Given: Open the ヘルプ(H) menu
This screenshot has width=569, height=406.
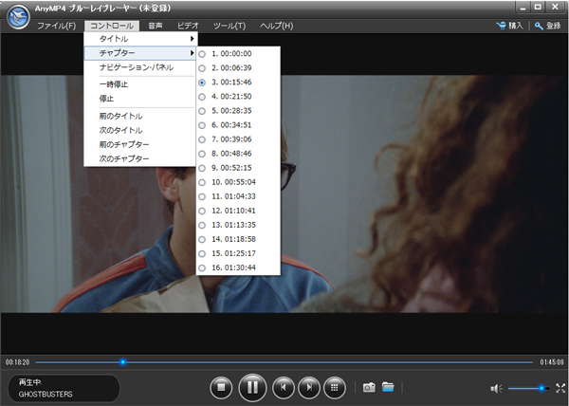Looking at the screenshot, I should coord(277,26).
